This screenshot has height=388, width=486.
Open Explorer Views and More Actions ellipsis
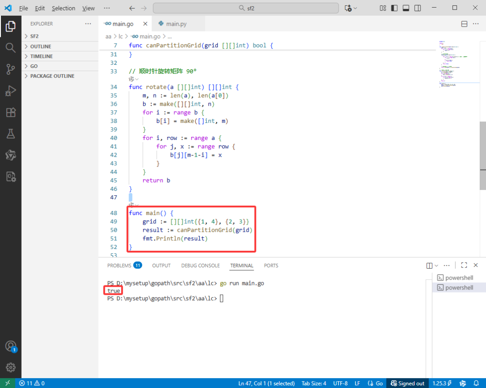coord(88,23)
